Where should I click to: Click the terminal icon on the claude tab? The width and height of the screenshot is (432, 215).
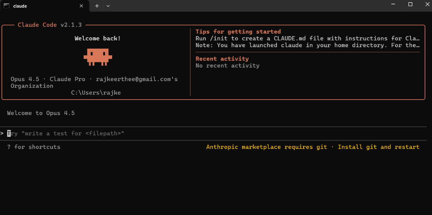click(6, 6)
